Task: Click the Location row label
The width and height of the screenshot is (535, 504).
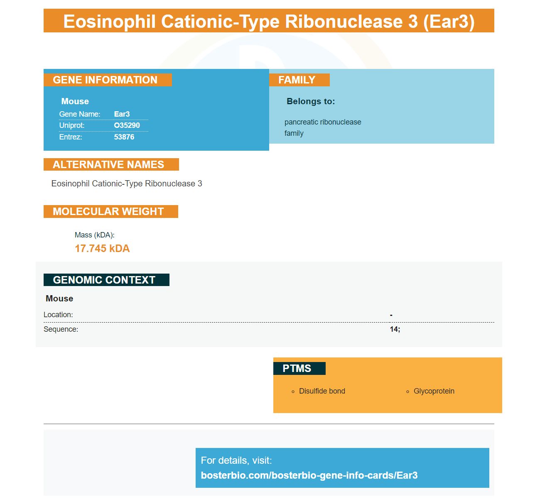Action: pos(58,315)
